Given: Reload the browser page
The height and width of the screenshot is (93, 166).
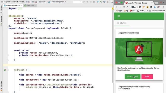Looking at the screenshot, I should pyautogui.click(x=124, y=7).
